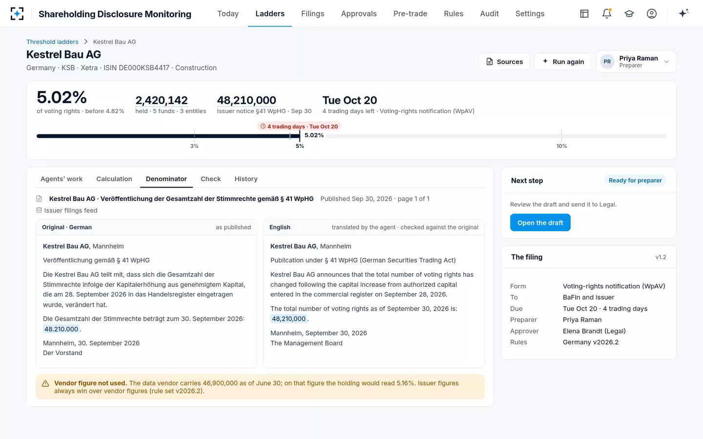Follow the Threshold ladders breadcrumb link
Image resolution: width=703 pixels, height=439 pixels.
coord(52,42)
